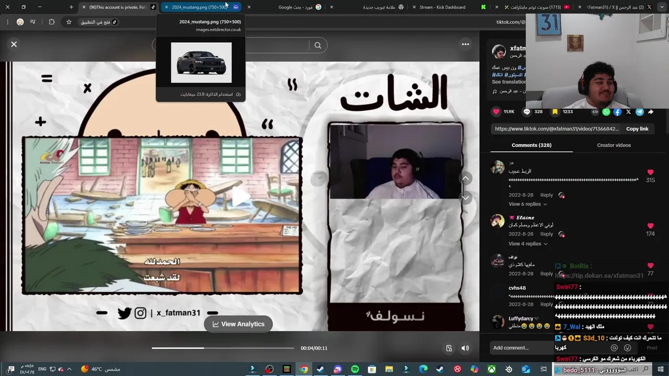Viewport: 669px width, 376px height.
Task: Go to the previous video with the up chevron
Action: (465, 179)
